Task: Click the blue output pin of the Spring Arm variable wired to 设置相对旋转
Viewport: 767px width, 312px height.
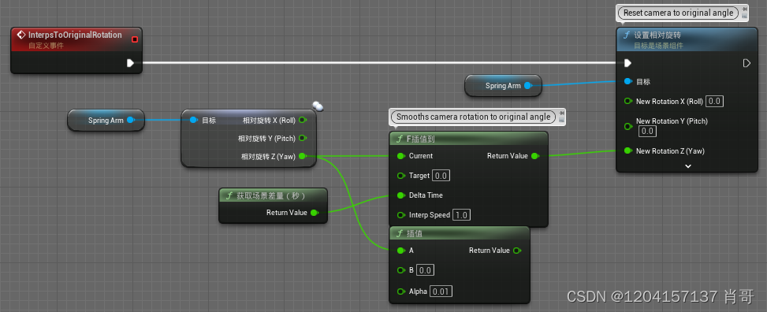Action: click(527, 86)
